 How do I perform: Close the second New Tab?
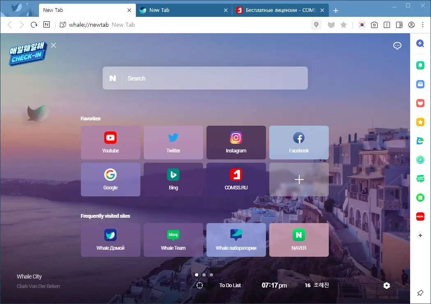[x=226, y=10]
